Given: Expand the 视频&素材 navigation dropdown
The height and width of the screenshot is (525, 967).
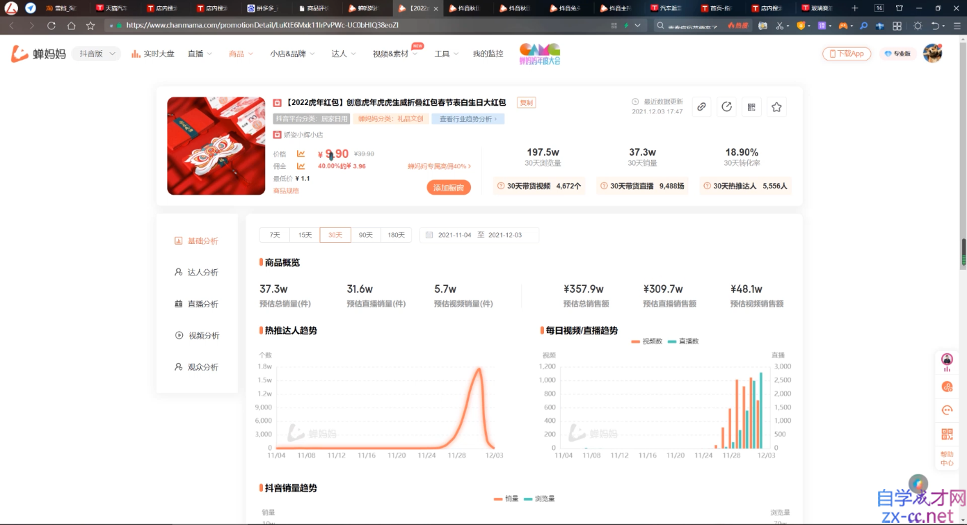Looking at the screenshot, I should point(395,54).
